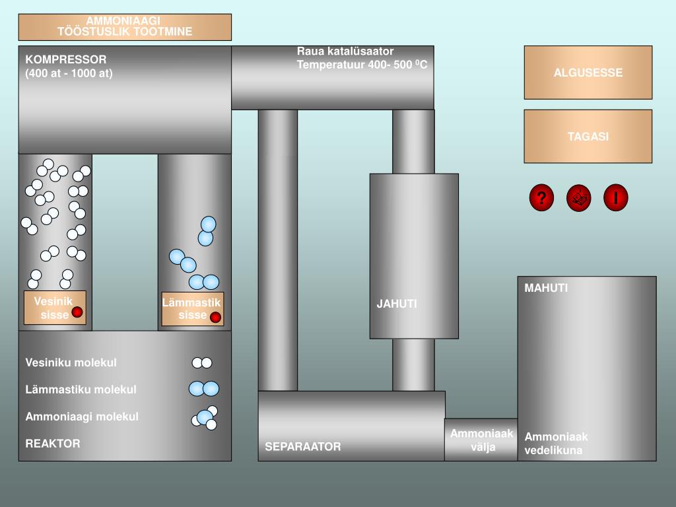
Task: Click the 'Vesiniku molekul' legend text
Action: pos(71,362)
